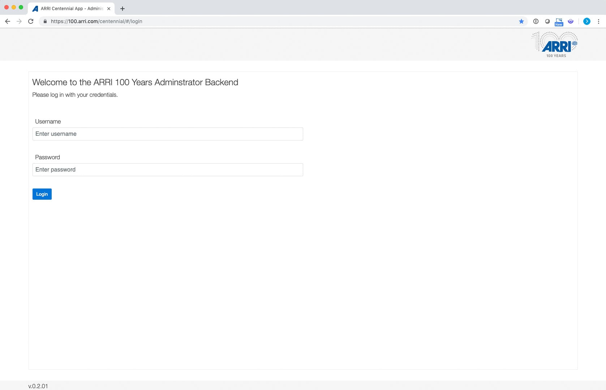Click the version text v.0.2.01
Image resolution: width=606 pixels, height=390 pixels.
click(38, 386)
